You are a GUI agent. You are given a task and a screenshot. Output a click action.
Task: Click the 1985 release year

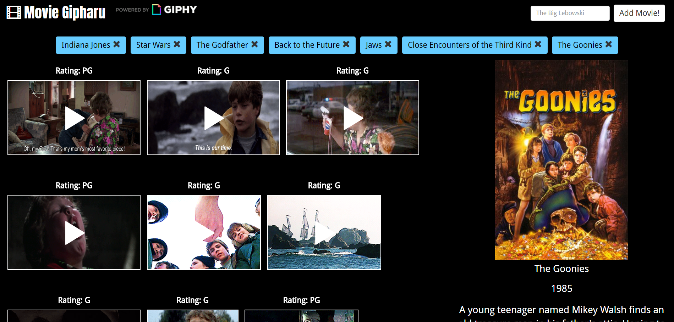(561, 288)
